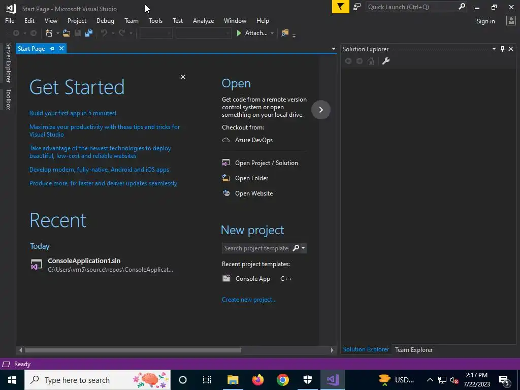Click the Navigate Forward toolbar icon
The image size is (520, 390).
pos(33,33)
